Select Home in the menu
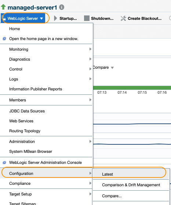The width and height of the screenshot is (171, 205). [x=46, y=29]
